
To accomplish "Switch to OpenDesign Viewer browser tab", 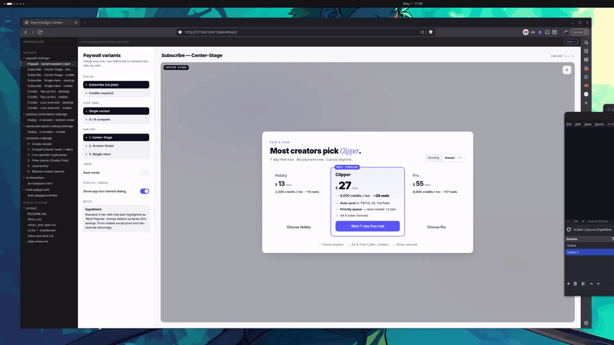I will pyautogui.click(x=51, y=22).
